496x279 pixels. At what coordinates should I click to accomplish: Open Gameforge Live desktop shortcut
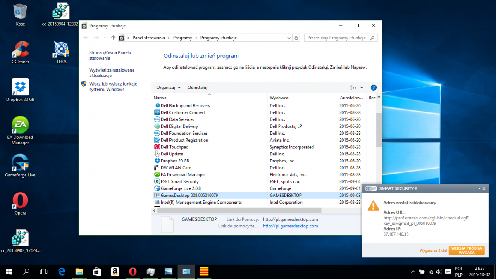(x=20, y=166)
